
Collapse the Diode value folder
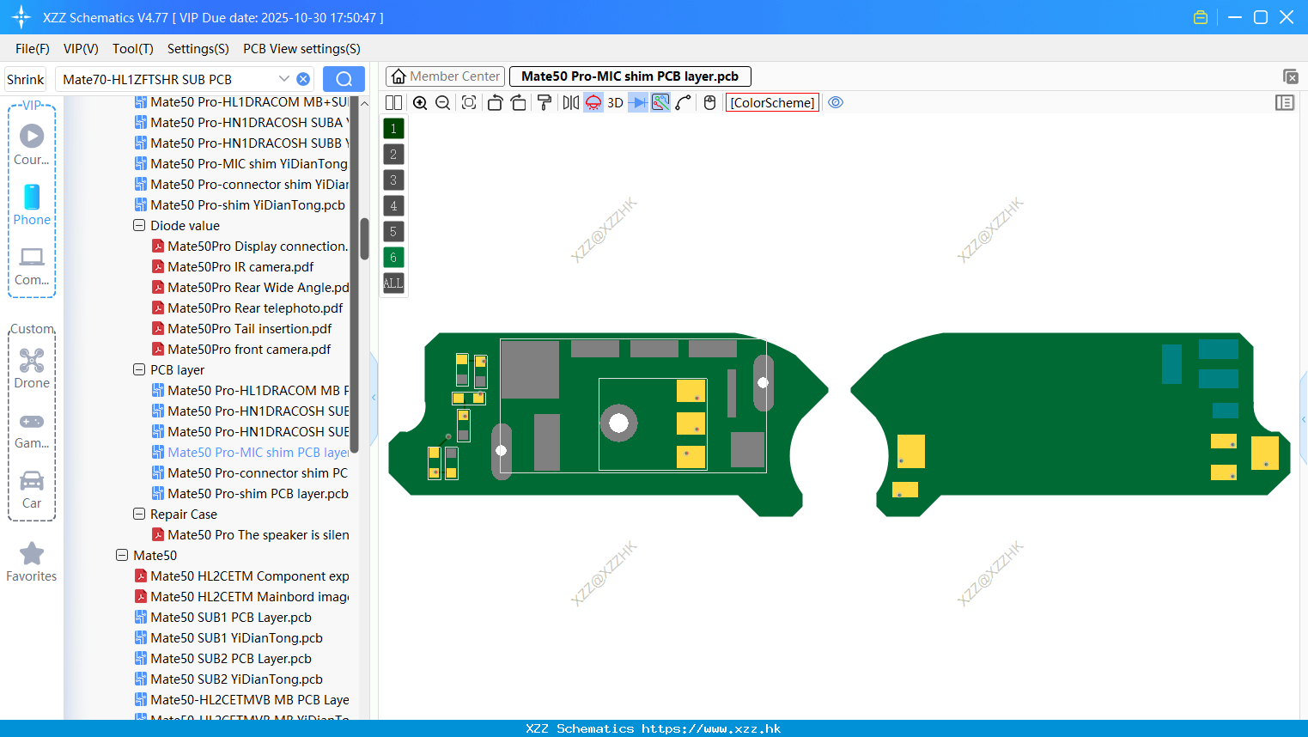click(x=139, y=226)
